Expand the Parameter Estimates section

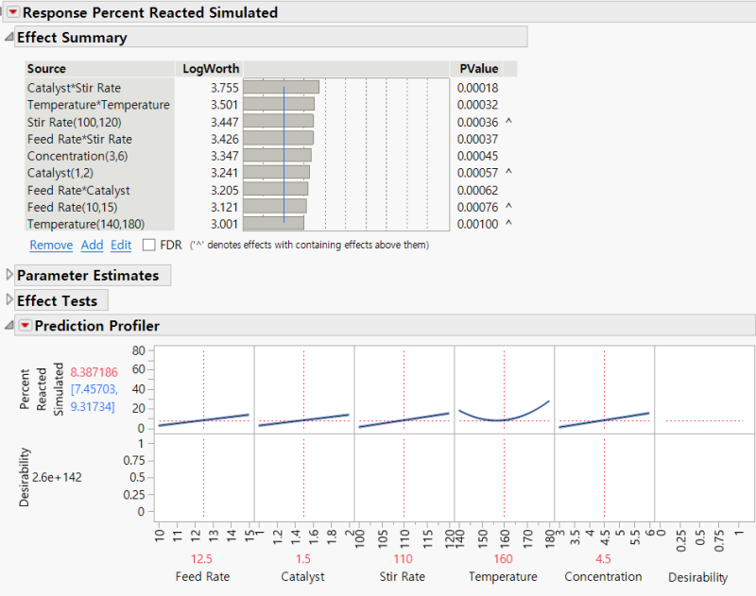click(x=9, y=275)
